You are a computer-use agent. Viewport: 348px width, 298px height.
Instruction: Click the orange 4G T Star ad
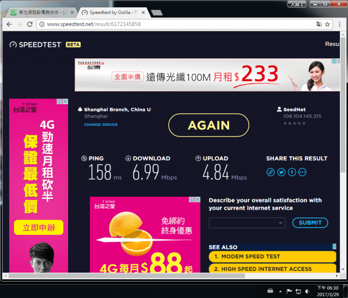145,235
